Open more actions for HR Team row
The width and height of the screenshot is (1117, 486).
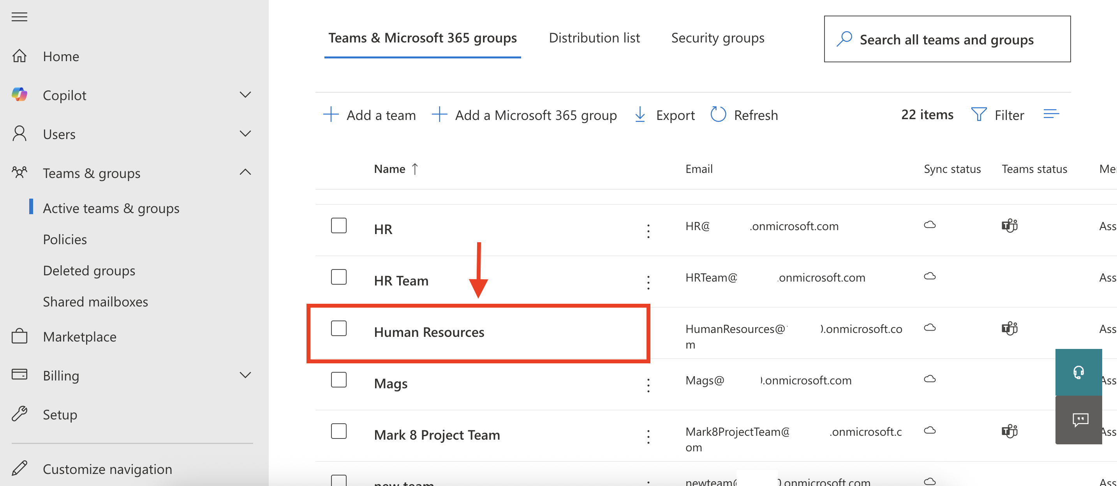pyautogui.click(x=648, y=282)
